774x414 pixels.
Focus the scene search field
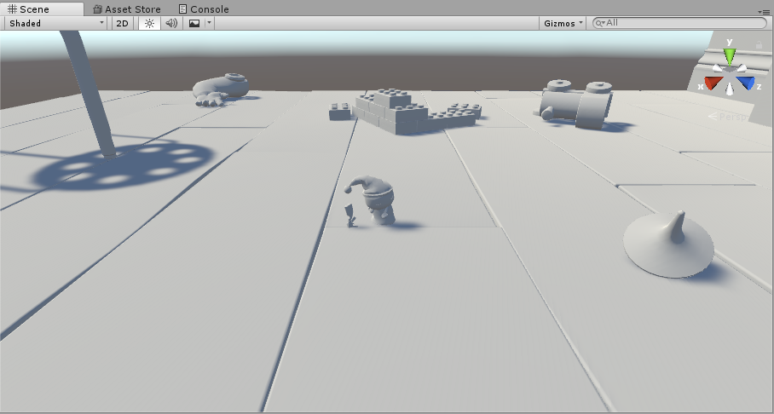[x=679, y=23]
